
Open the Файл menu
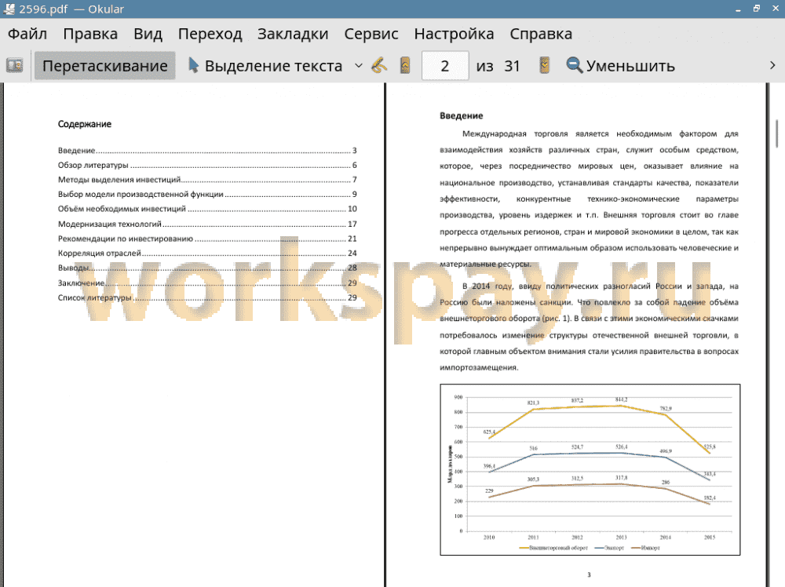[x=27, y=34]
